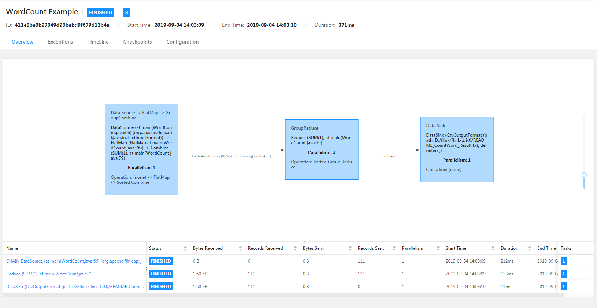Click the graph zoom slider handle

[x=584, y=175]
